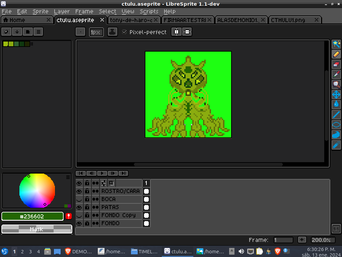
Task: Open the File menu
Action: coord(7,11)
